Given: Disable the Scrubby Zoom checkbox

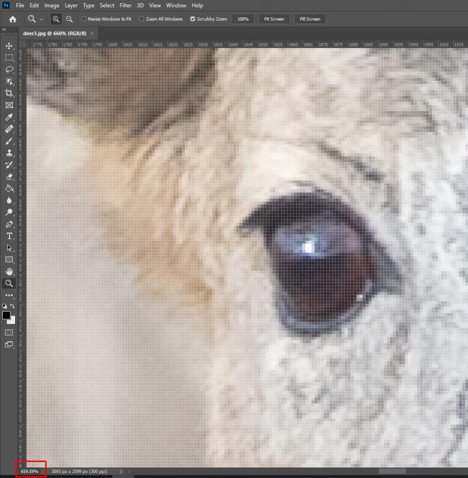Looking at the screenshot, I should (x=192, y=19).
